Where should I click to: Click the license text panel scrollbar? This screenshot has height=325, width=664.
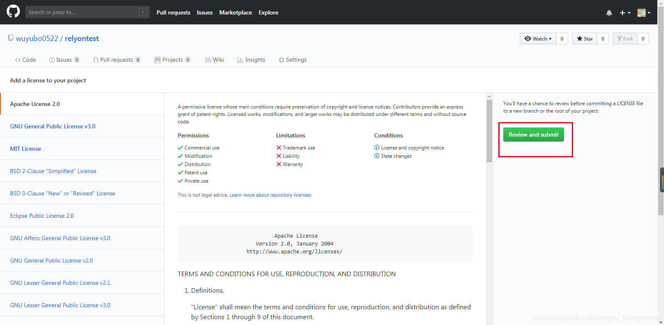(x=489, y=131)
